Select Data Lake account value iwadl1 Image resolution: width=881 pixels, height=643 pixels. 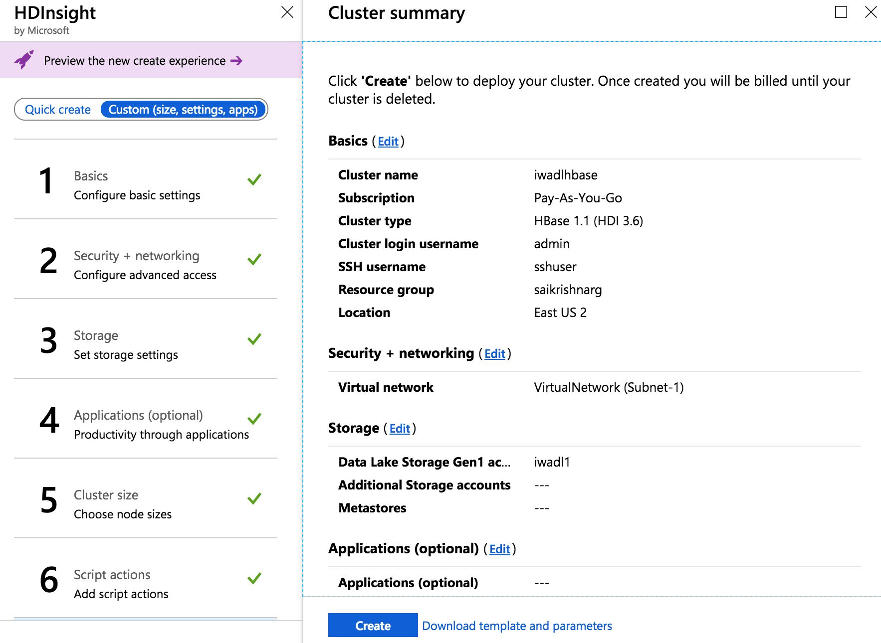coord(552,462)
